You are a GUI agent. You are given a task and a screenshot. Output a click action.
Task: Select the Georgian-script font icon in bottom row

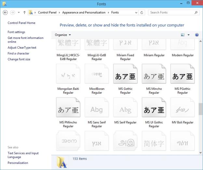[x=68, y=141]
